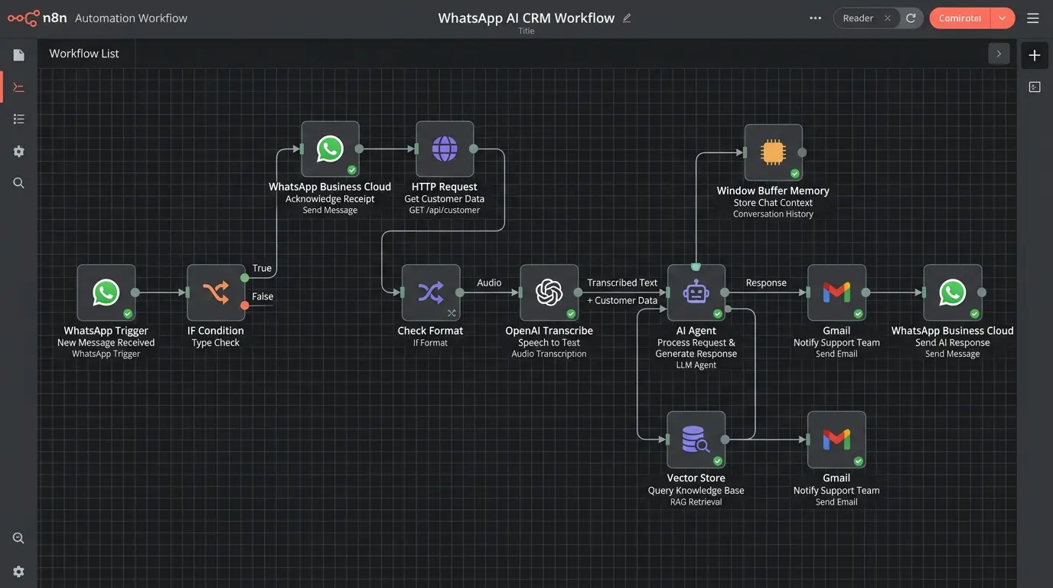Expand the Workflow List panel
The image size is (1053, 588).
coord(998,53)
